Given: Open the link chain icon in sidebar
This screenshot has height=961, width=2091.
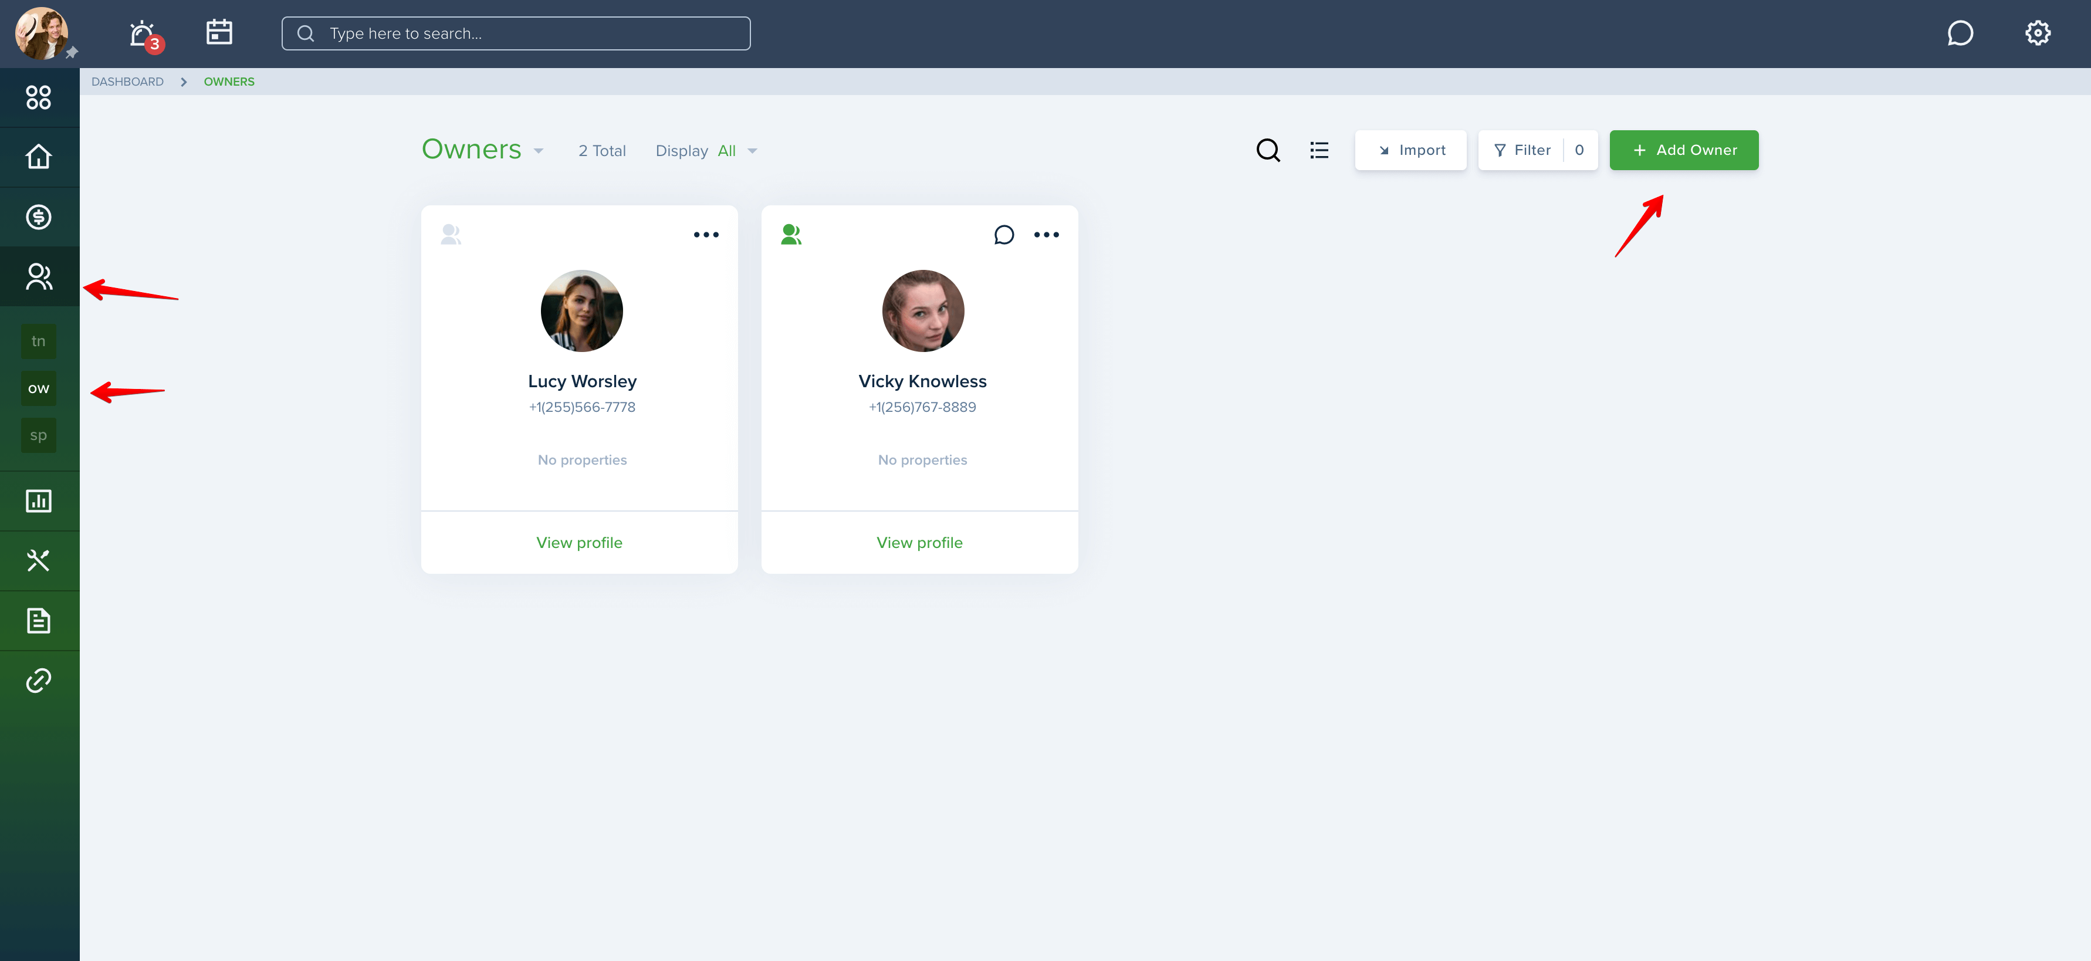Looking at the screenshot, I should (39, 680).
